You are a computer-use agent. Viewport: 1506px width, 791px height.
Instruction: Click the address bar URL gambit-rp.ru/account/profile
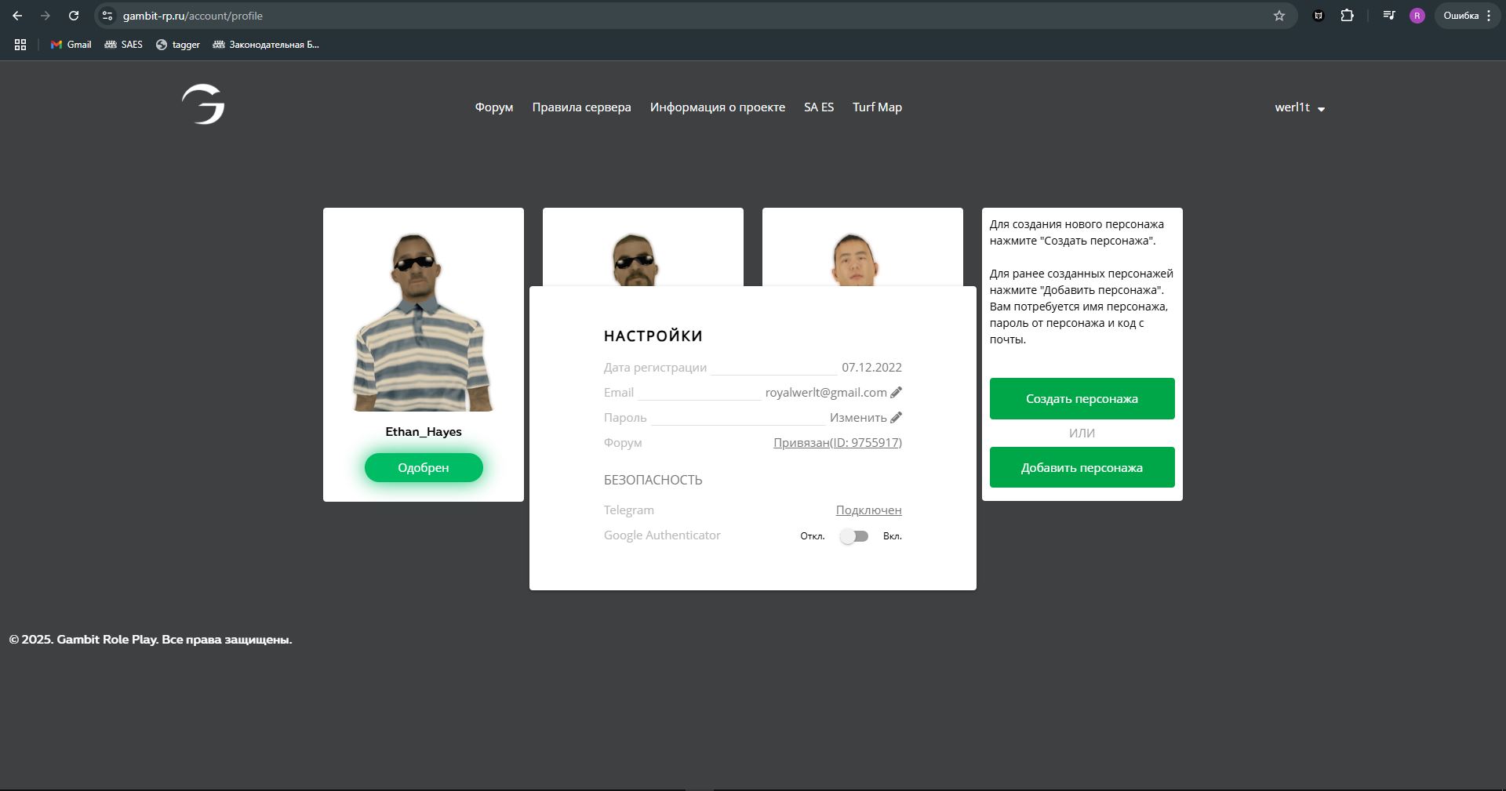coord(193,16)
